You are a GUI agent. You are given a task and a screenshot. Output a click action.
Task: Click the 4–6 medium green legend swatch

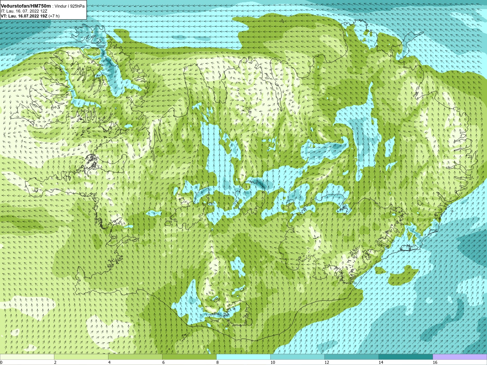click(135, 357)
